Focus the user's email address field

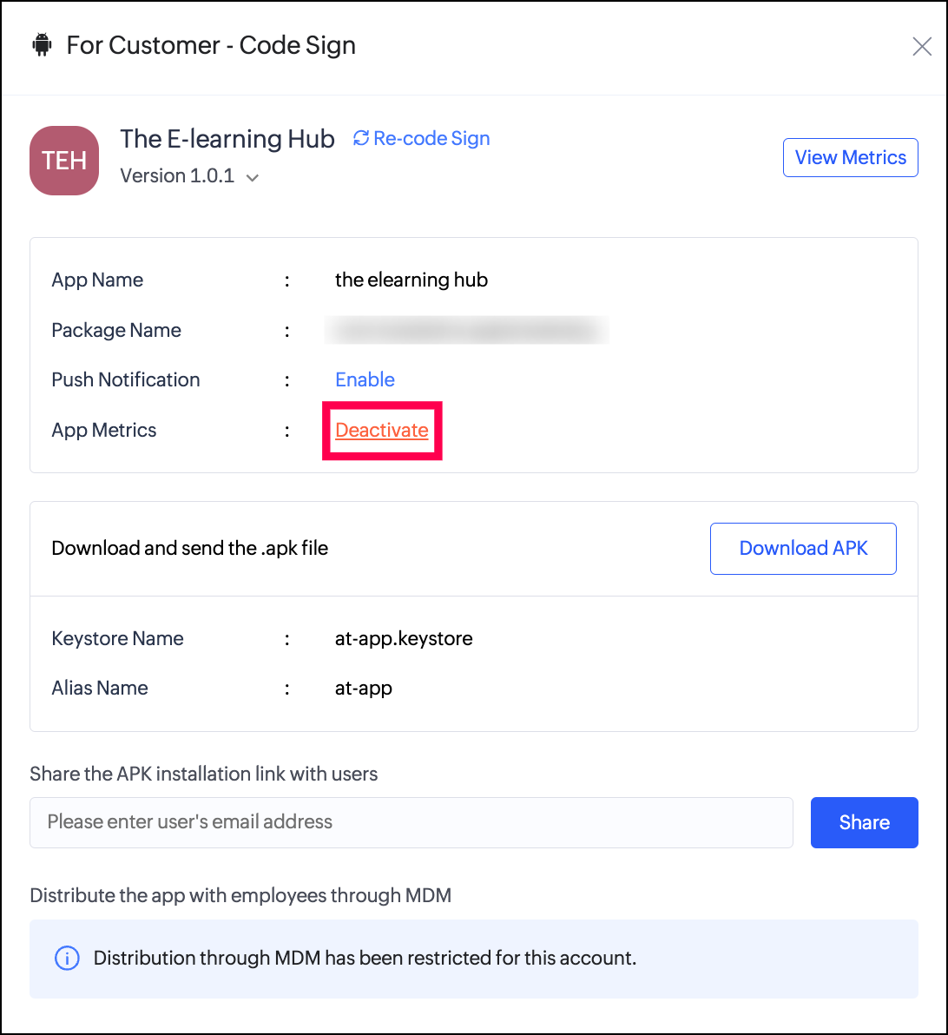point(411,822)
